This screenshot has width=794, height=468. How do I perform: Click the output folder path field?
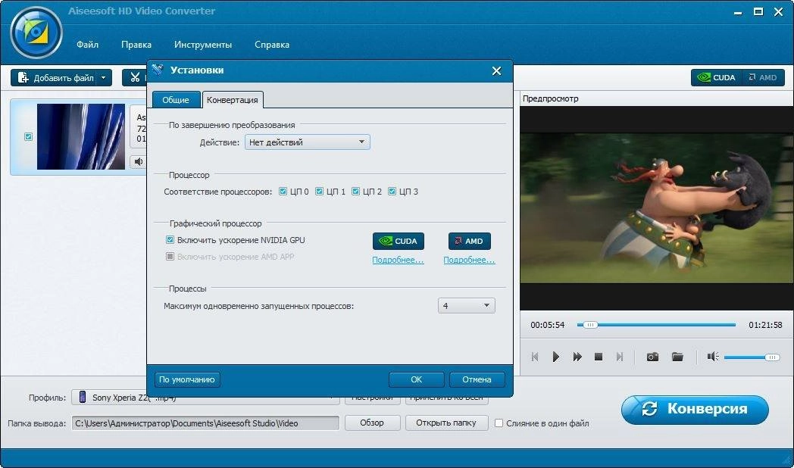tap(205, 423)
